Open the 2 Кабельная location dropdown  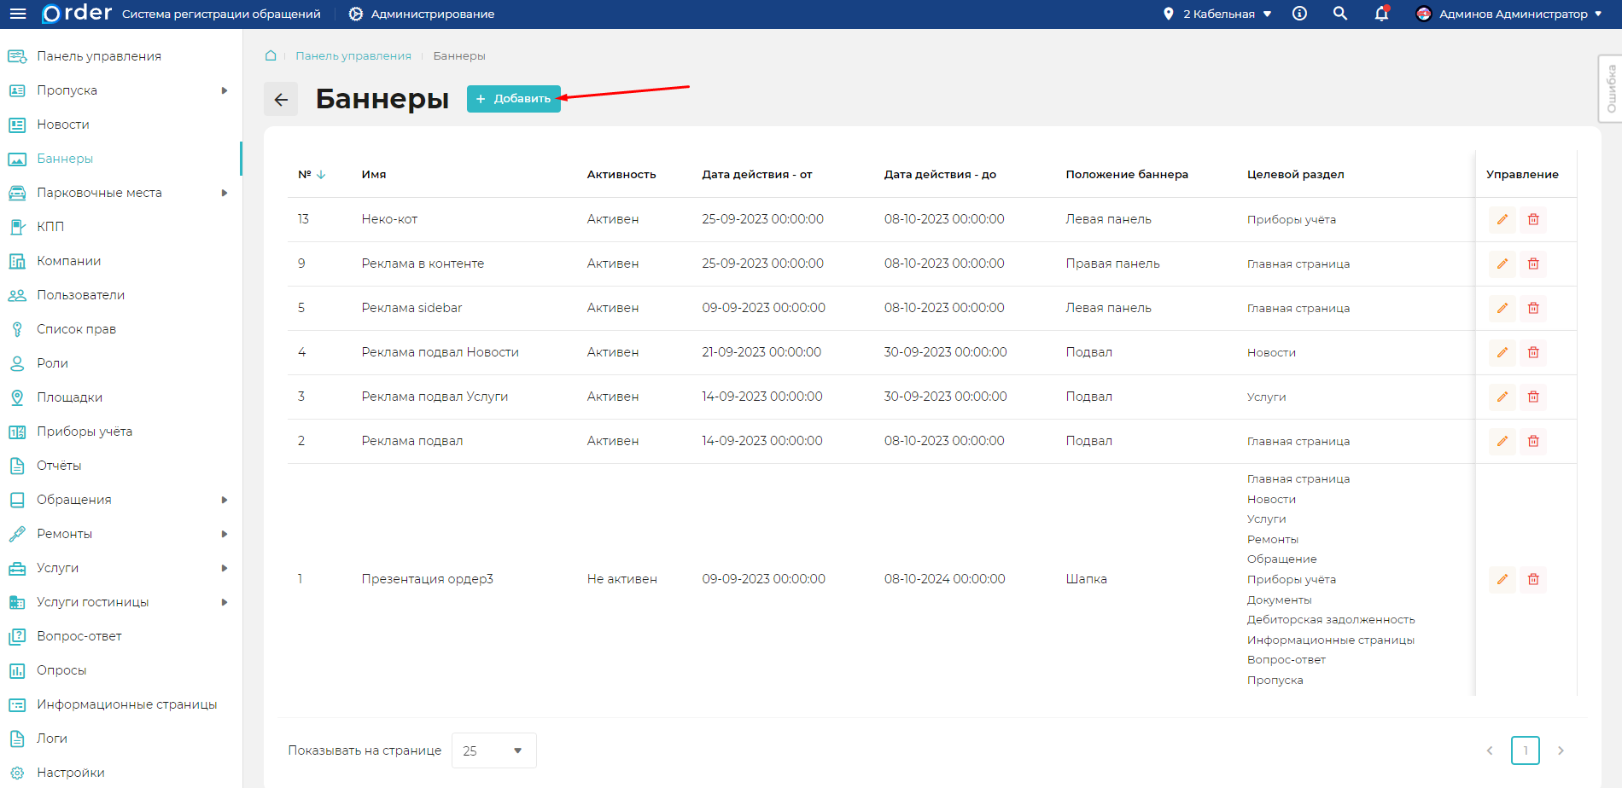1218,14
